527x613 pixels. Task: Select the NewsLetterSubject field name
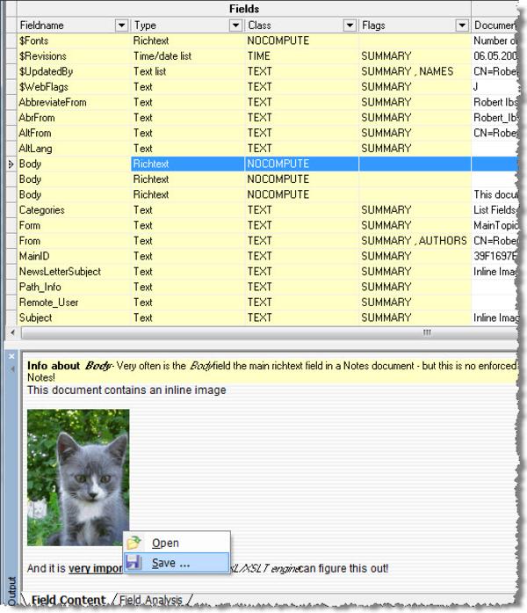pos(60,272)
